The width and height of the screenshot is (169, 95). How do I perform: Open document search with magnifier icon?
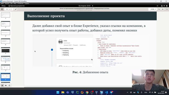(159, 9)
